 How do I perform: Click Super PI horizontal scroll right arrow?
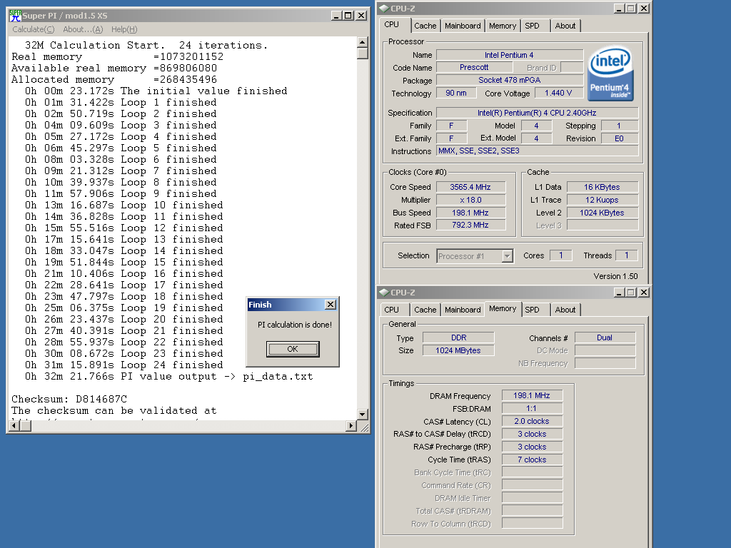[351, 425]
